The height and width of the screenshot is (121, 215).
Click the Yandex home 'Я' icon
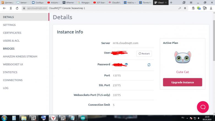[11, 8]
